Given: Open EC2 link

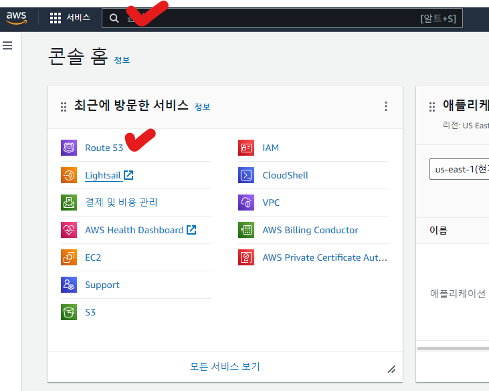Looking at the screenshot, I should click(93, 257).
